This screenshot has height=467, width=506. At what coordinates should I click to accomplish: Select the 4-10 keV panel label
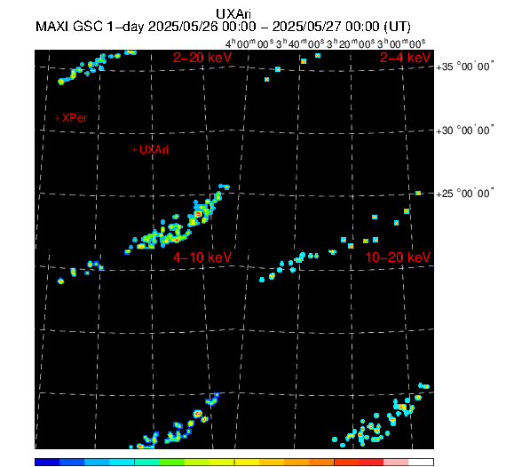click(202, 257)
